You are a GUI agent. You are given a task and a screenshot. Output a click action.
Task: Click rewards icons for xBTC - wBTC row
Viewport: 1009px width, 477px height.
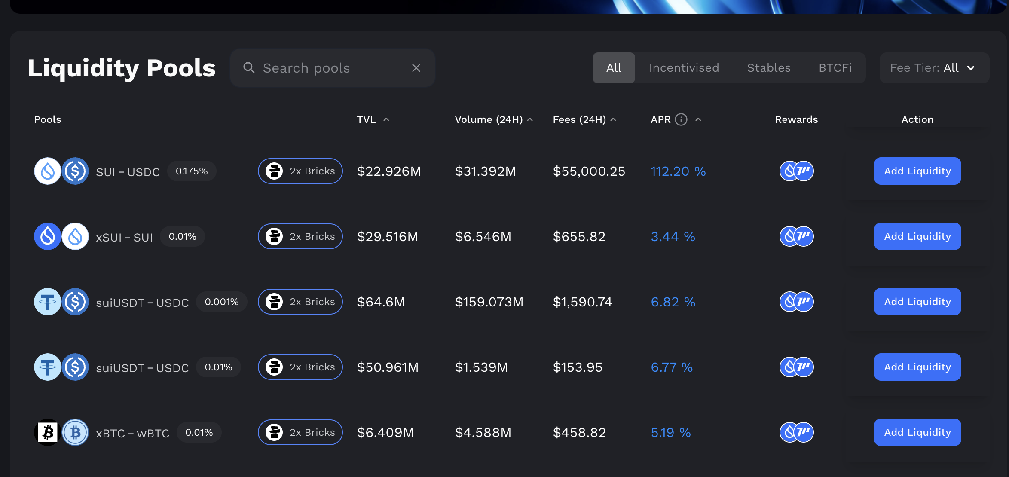pyautogui.click(x=796, y=432)
